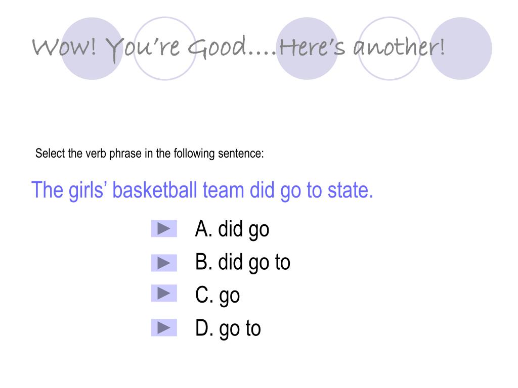Image resolution: width=518 pixels, height=388 pixels.
Task: Click the word 'Good' in the title
Action: pyautogui.click(x=217, y=47)
